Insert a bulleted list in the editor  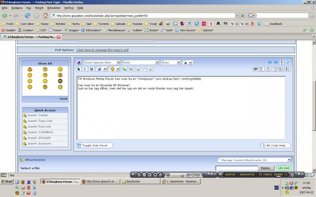(x=288, y=69)
